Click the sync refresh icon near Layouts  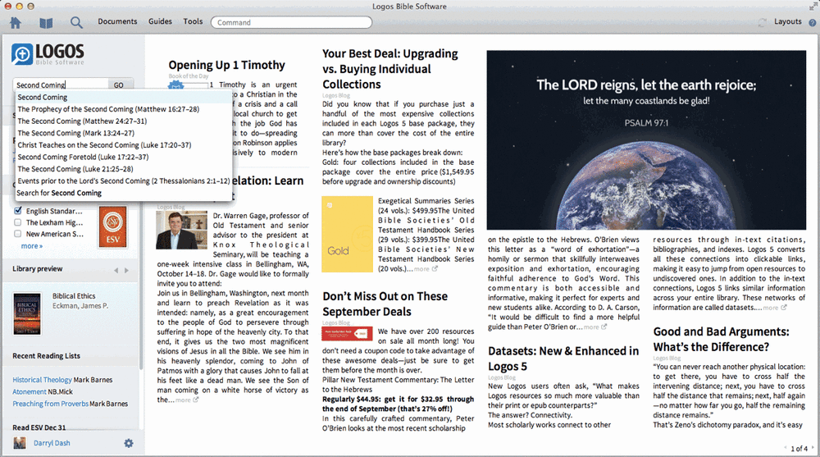763,22
